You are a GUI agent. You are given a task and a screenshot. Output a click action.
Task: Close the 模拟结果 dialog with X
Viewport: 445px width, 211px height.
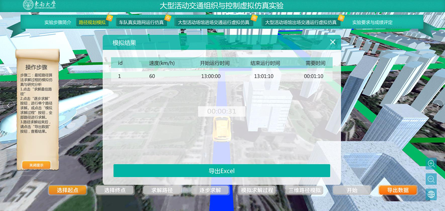coord(333,42)
